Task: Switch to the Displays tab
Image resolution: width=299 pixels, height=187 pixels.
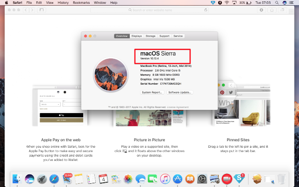Action: (x=136, y=36)
